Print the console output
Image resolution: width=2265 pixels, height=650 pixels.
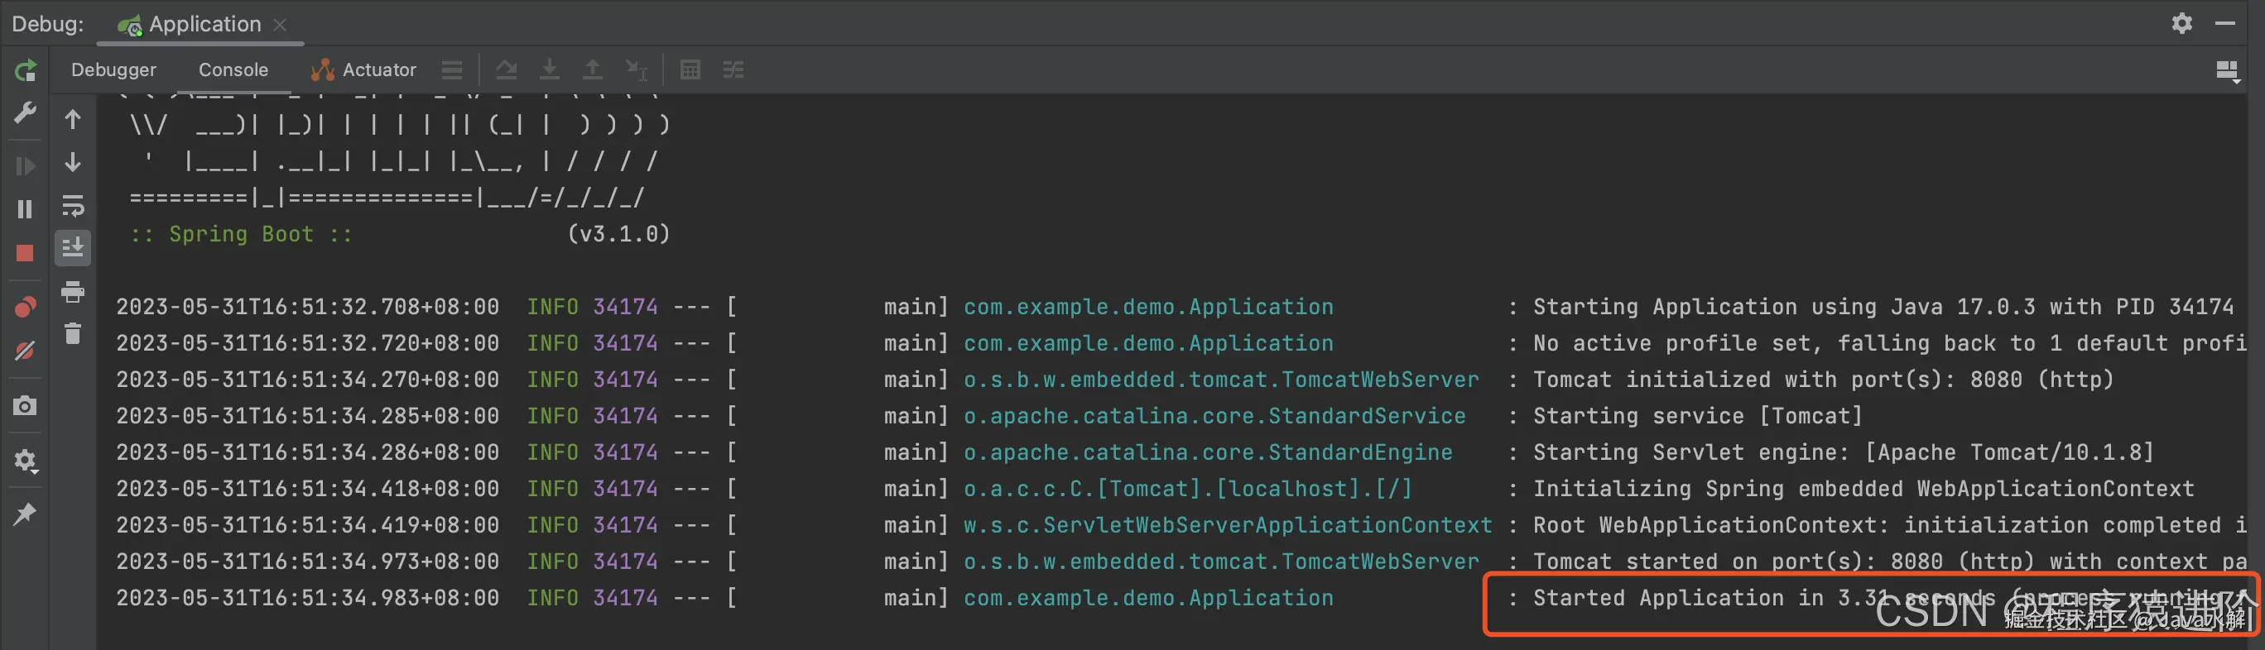[x=73, y=292]
